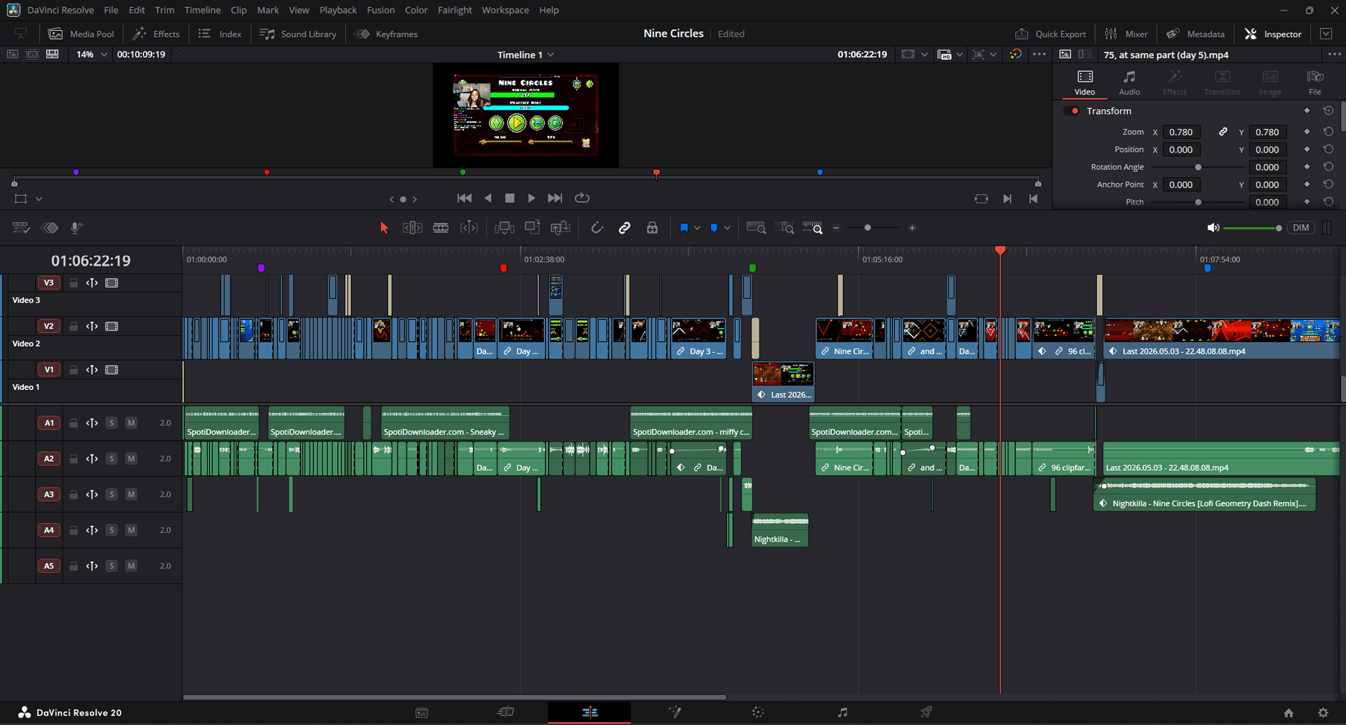1346x725 pixels.
Task: Click the Overwrite Clip icon
Action: click(x=532, y=228)
